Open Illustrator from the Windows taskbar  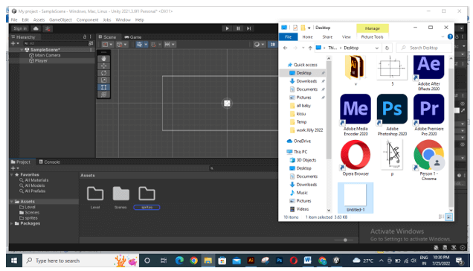click(x=251, y=261)
